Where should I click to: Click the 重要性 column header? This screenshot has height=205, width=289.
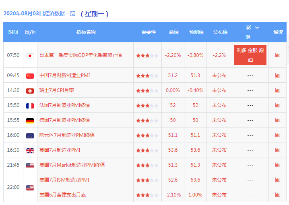(148, 32)
